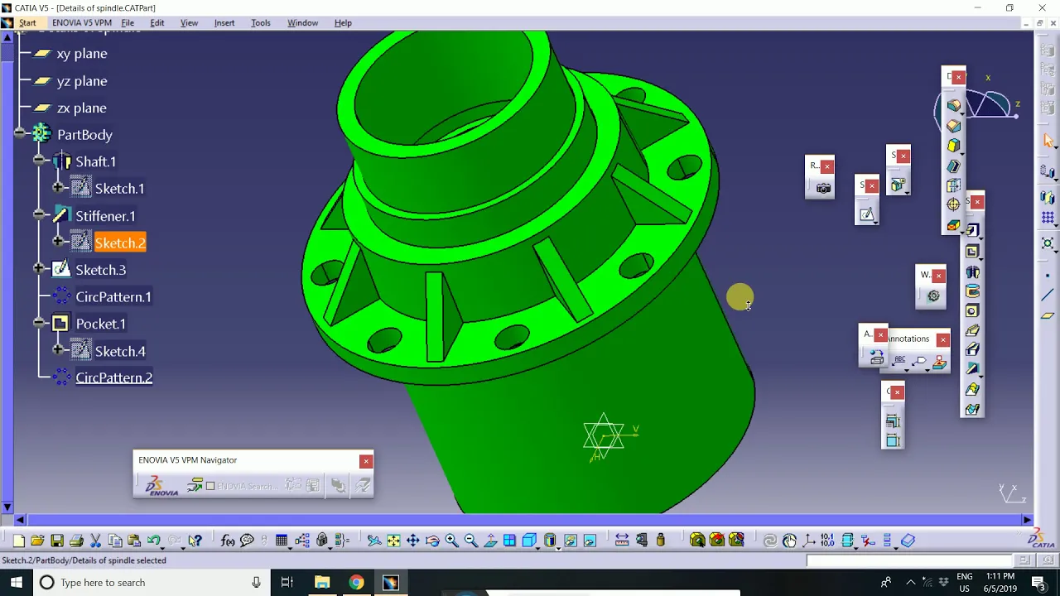
Task: Open the What's This help pointer
Action: (x=195, y=541)
